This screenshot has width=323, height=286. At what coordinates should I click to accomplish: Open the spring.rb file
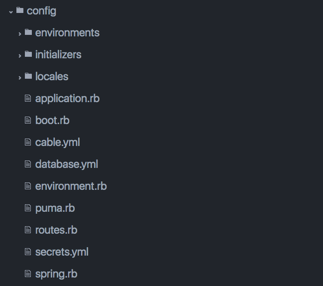point(56,274)
